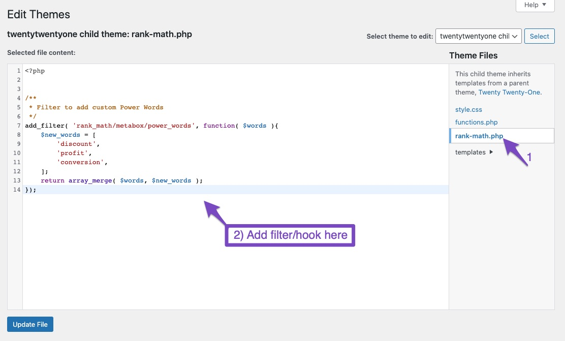Image resolution: width=565 pixels, height=341 pixels.
Task: Place cursor at the closing }); line
Action: click(x=32, y=190)
